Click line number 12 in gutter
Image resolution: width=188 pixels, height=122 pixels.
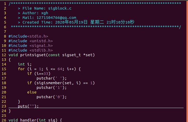(x=4, y=55)
